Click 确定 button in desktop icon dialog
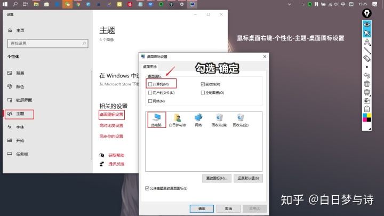 point(202,209)
